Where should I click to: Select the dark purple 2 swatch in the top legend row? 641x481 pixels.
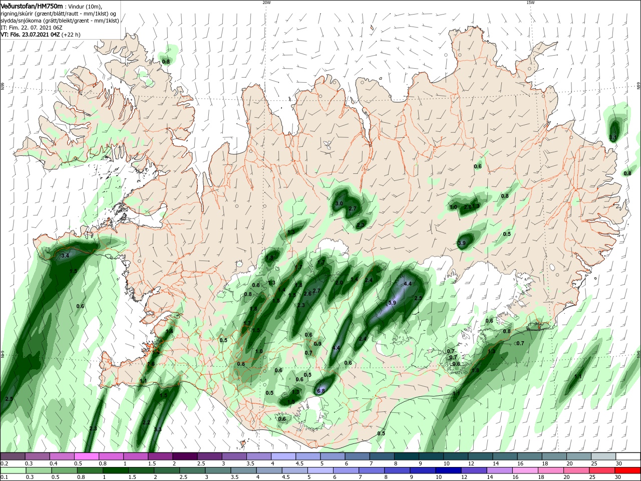point(184,456)
